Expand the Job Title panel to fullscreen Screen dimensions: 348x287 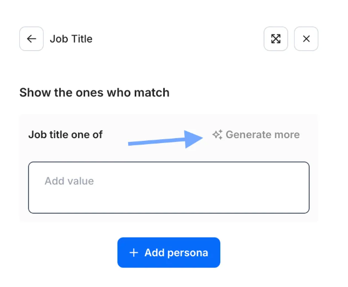276,39
